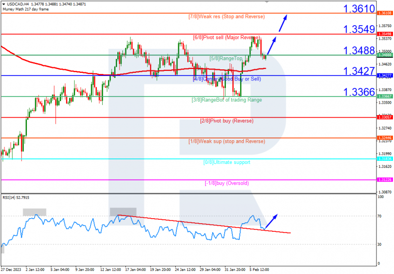Image resolution: width=394 pixels, height=274 pixels.
Task: Select the large blue 1.3427 level text
Action: tap(359, 71)
